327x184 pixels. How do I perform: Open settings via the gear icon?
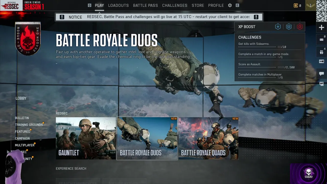[230, 5]
